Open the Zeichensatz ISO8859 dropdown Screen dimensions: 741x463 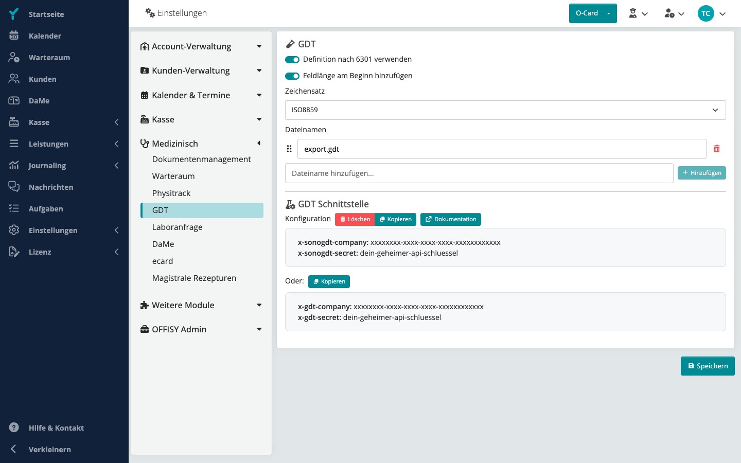[505, 110]
